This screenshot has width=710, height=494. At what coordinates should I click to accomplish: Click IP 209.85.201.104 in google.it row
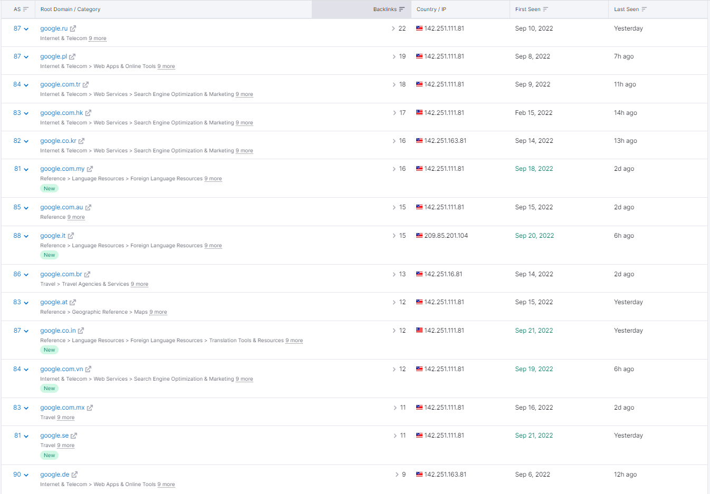(x=446, y=236)
